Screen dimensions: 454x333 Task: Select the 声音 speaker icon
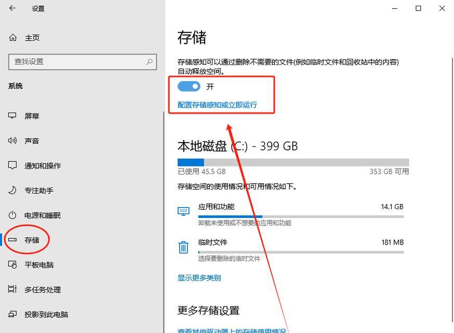pos(12,140)
